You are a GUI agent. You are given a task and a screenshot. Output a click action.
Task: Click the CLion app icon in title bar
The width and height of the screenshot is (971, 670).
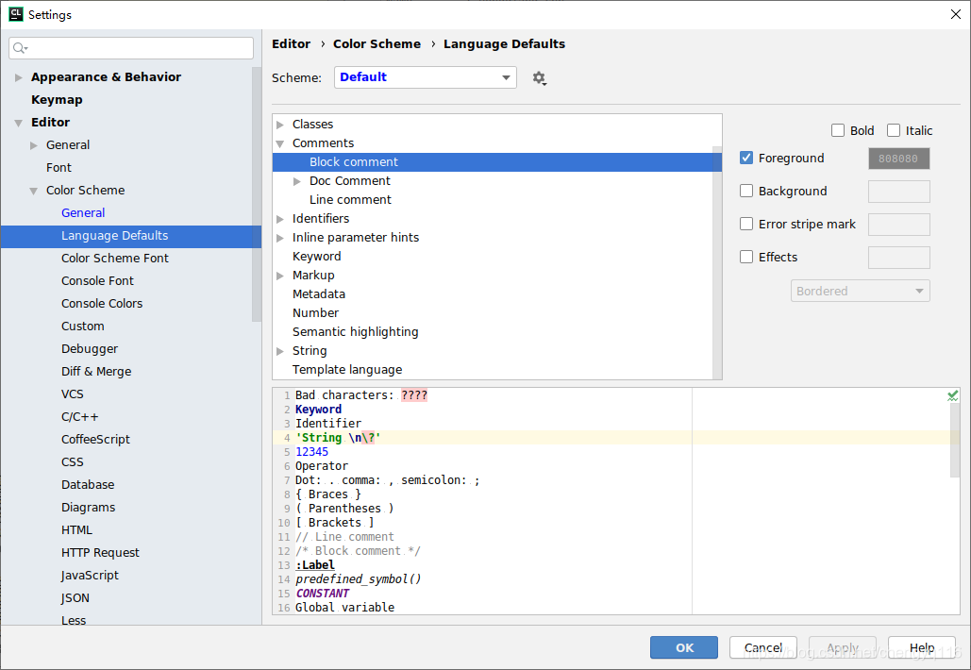click(15, 14)
